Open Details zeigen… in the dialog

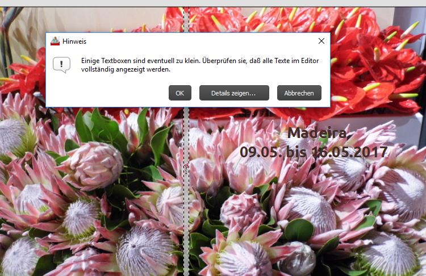(234, 93)
